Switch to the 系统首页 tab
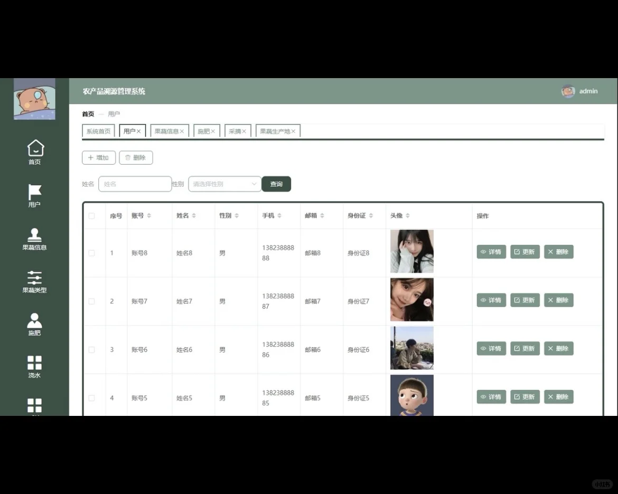 [99, 131]
